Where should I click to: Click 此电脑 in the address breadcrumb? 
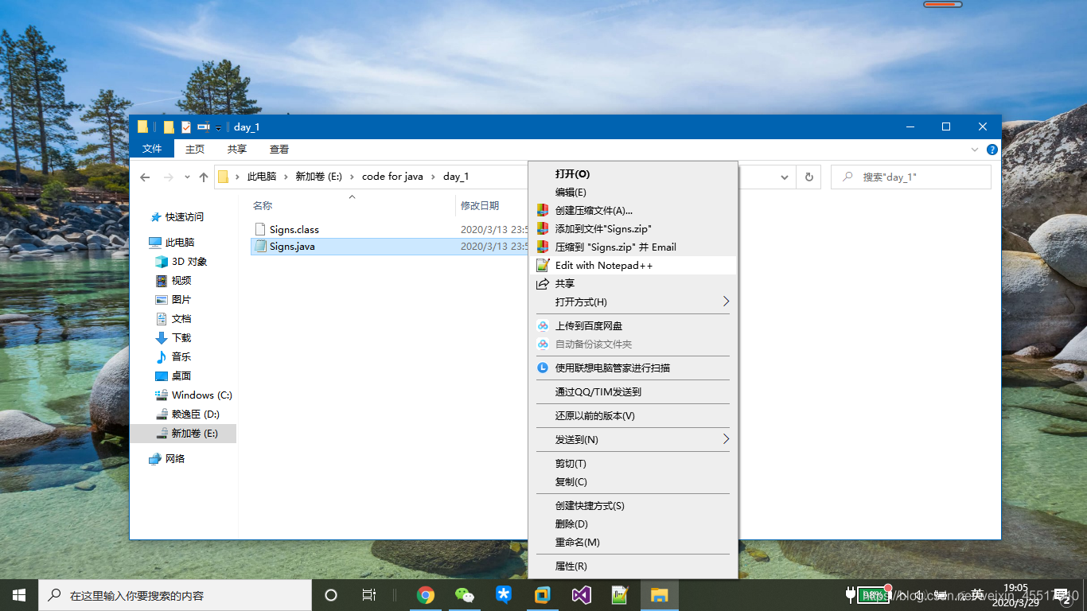point(262,177)
